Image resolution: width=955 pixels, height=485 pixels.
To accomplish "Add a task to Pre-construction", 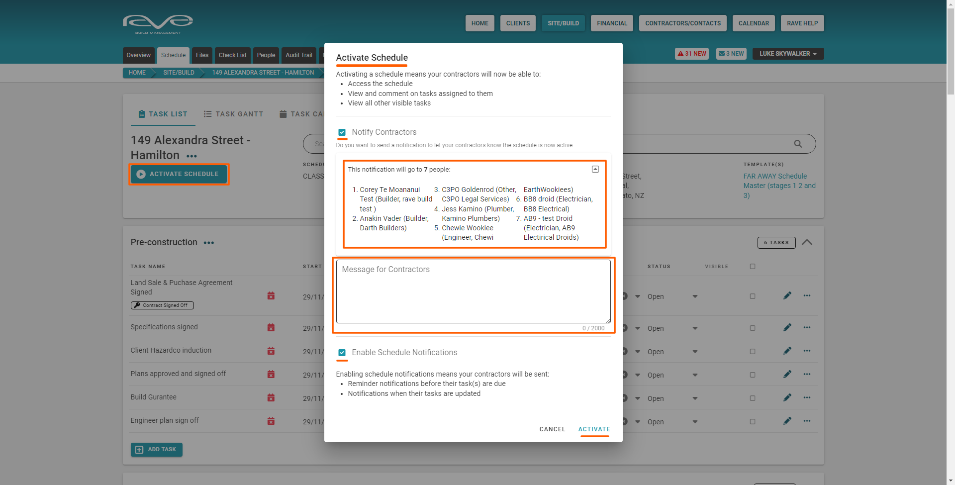I will (x=157, y=450).
